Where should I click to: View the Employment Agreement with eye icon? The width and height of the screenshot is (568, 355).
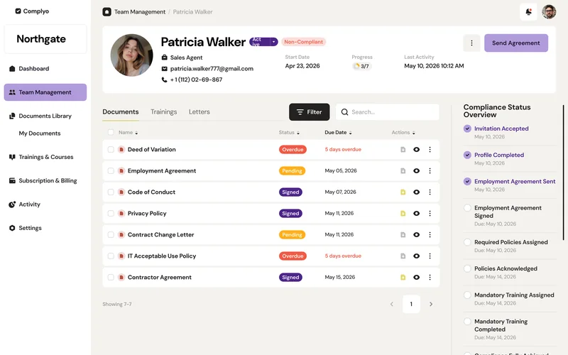pyautogui.click(x=417, y=171)
